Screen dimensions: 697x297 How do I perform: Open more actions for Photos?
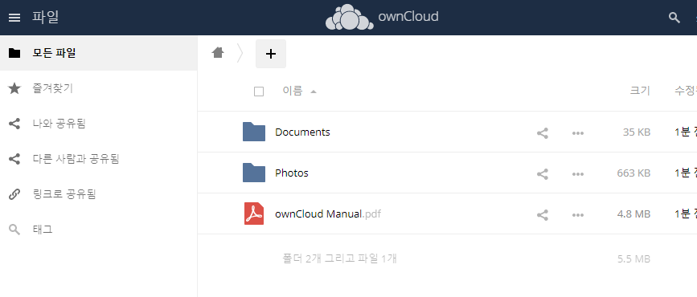(x=578, y=173)
